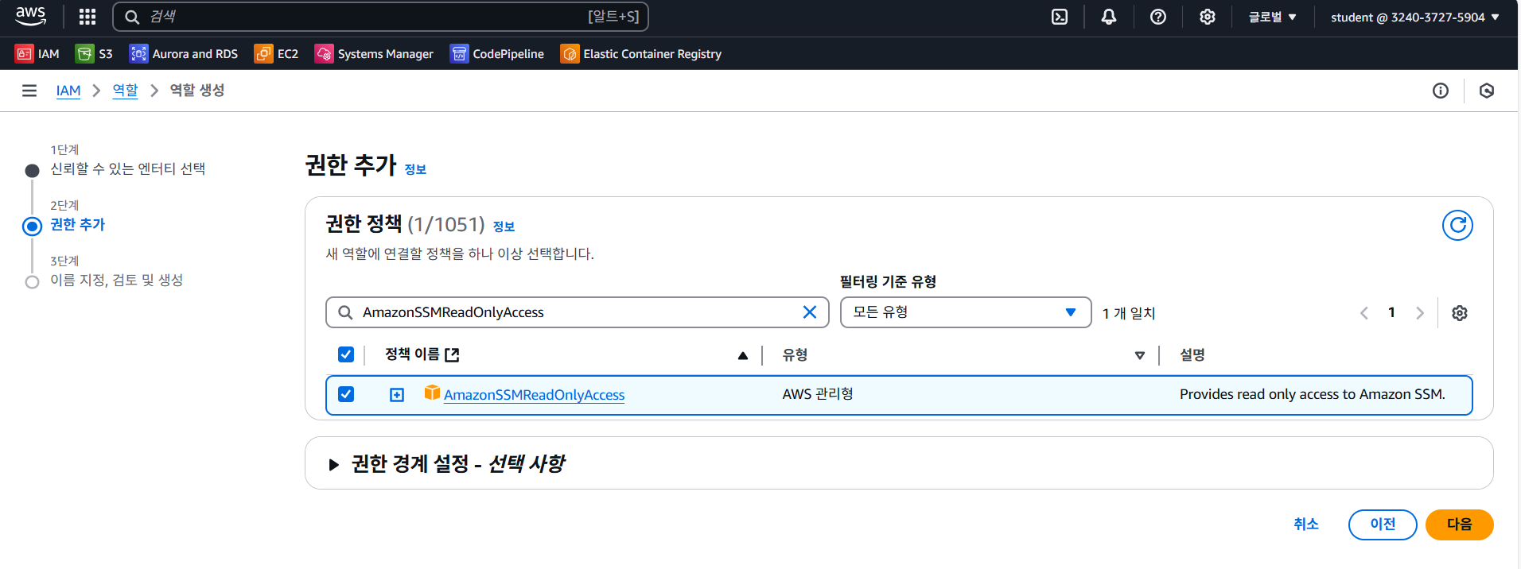Open the 모든 유형 filter type dropdown
The height and width of the screenshot is (569, 1521).
pos(966,312)
